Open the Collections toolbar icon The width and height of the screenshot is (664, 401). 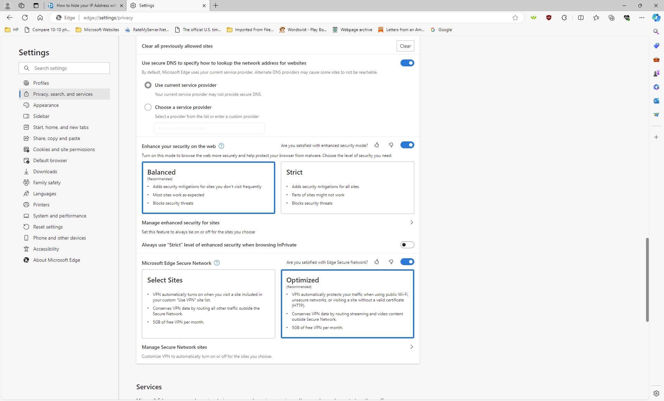coord(611,18)
